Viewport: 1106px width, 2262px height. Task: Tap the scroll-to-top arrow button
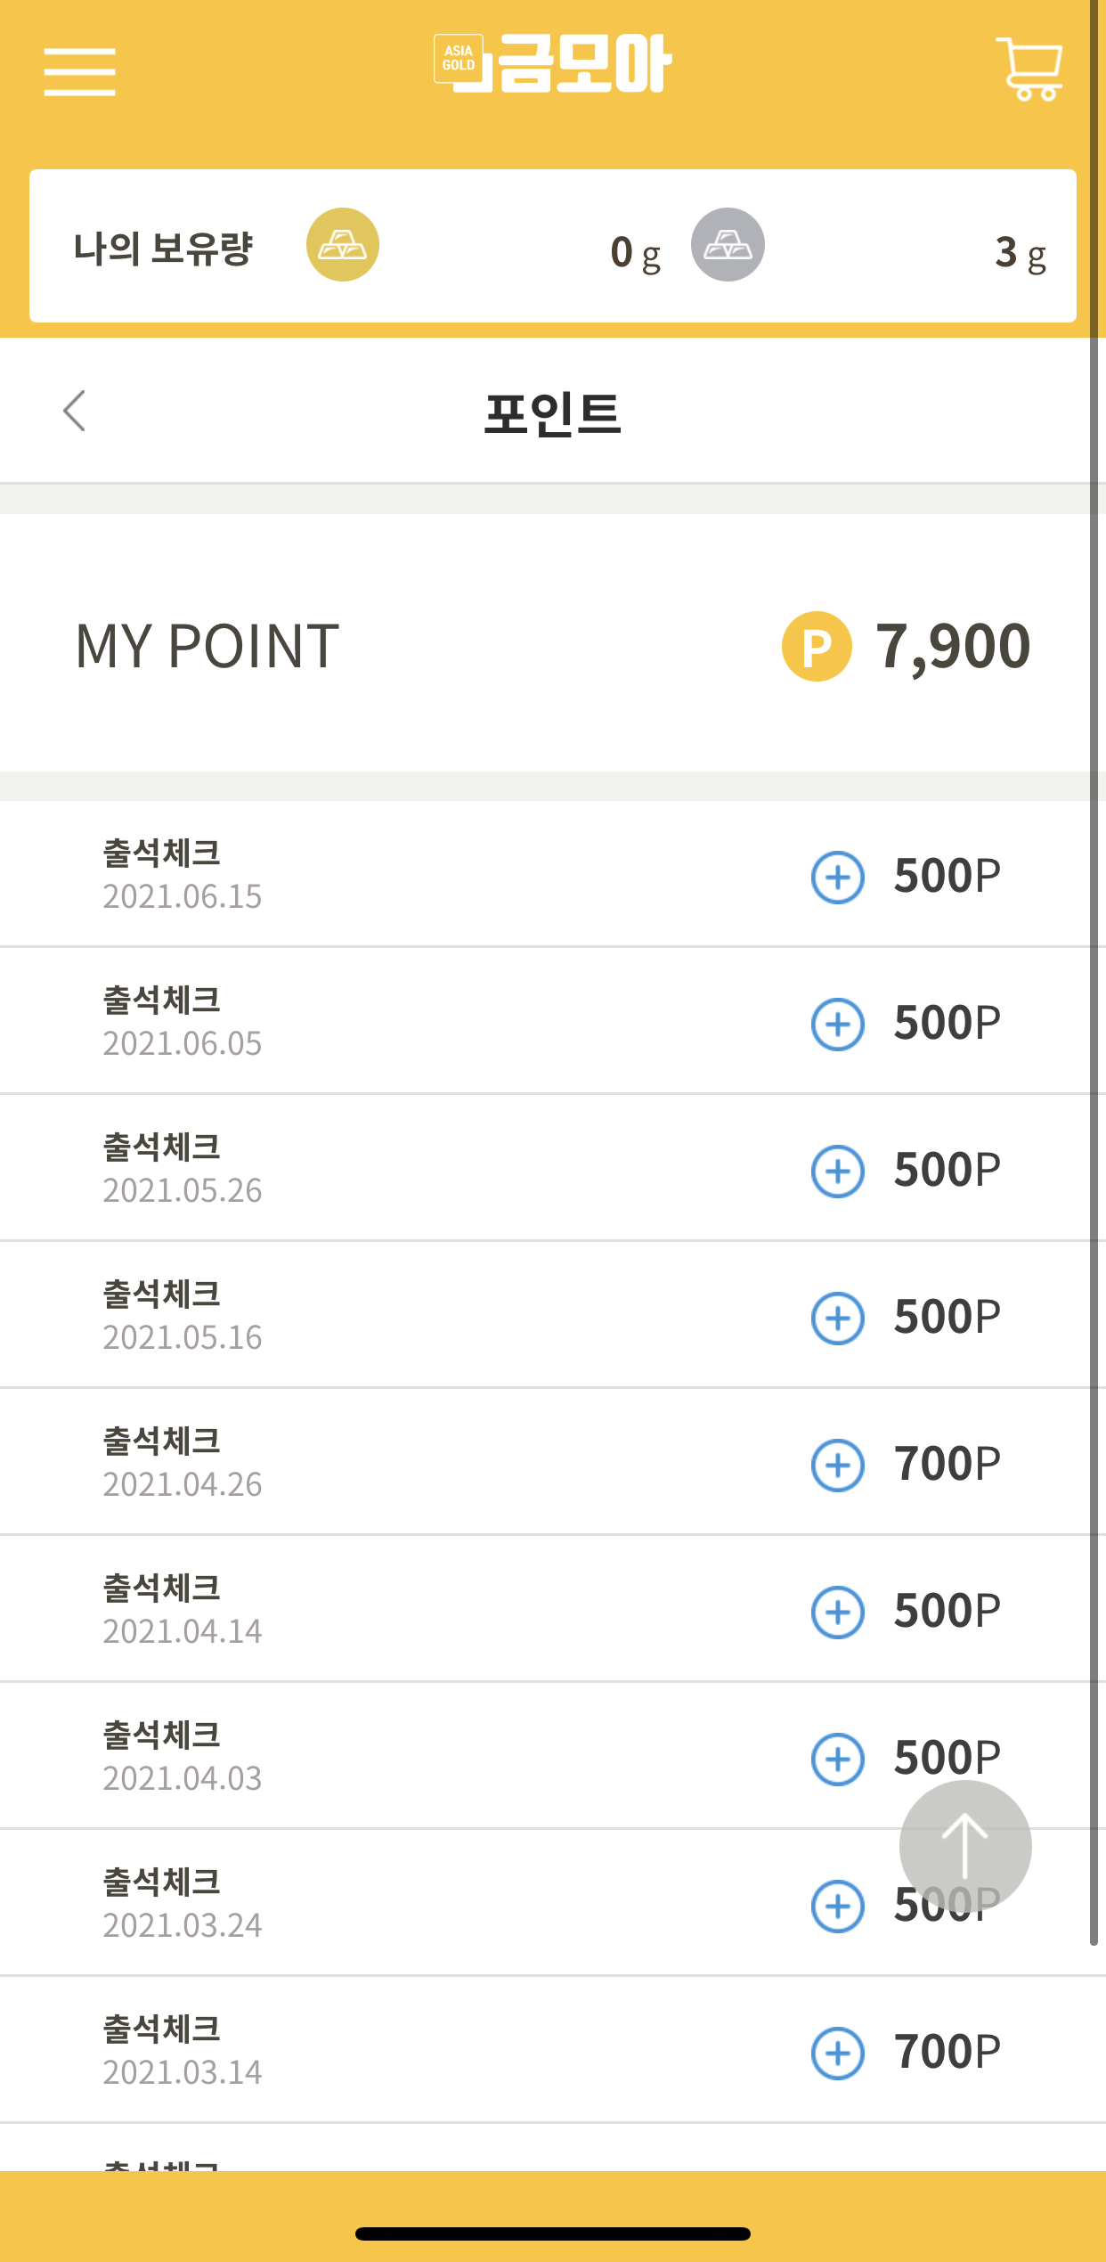tap(965, 1846)
